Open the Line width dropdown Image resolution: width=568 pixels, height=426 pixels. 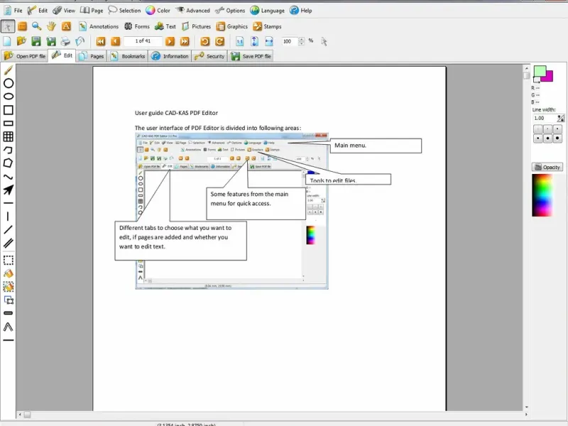point(561,118)
